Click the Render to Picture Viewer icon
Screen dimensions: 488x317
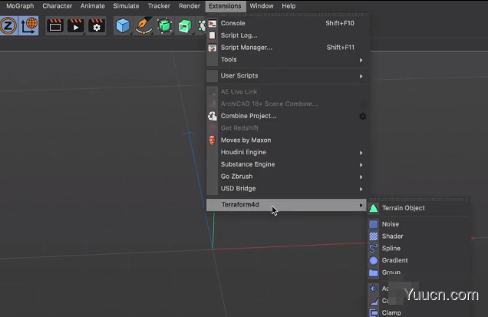click(76, 26)
